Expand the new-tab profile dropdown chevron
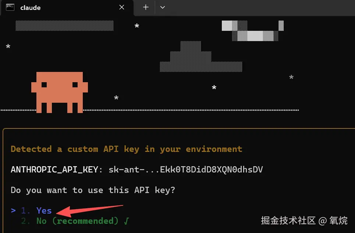 coord(163,7)
